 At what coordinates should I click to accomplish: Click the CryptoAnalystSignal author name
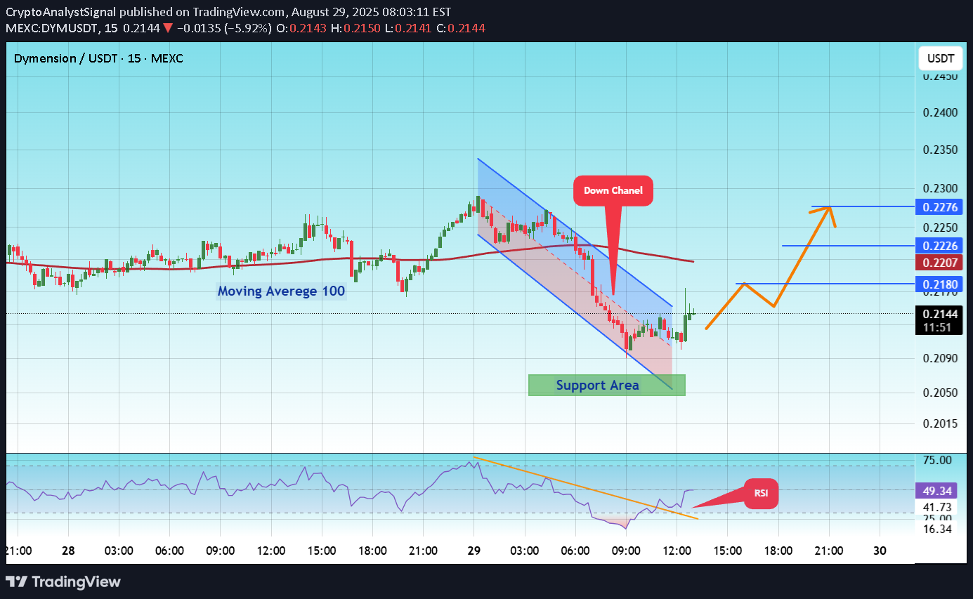point(60,12)
